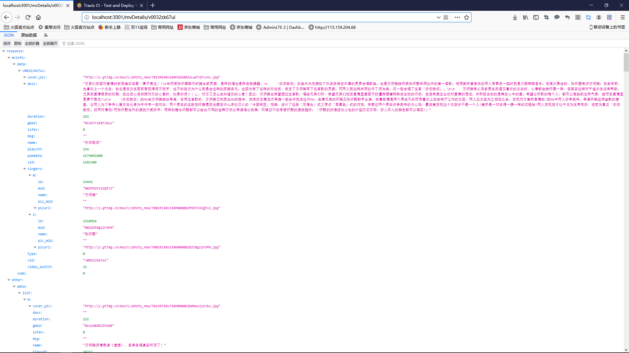629x353 pixels.
Task: Open the URL bar history dropdown
Action: click(438, 17)
